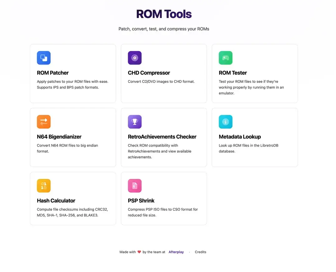Screen dimensions: 336x272
Task: Open the N64 Bigendianizer heading
Action: 59,137
